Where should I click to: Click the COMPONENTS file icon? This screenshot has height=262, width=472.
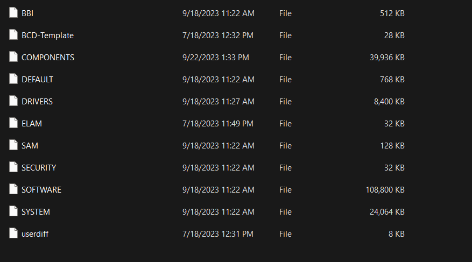tap(13, 56)
